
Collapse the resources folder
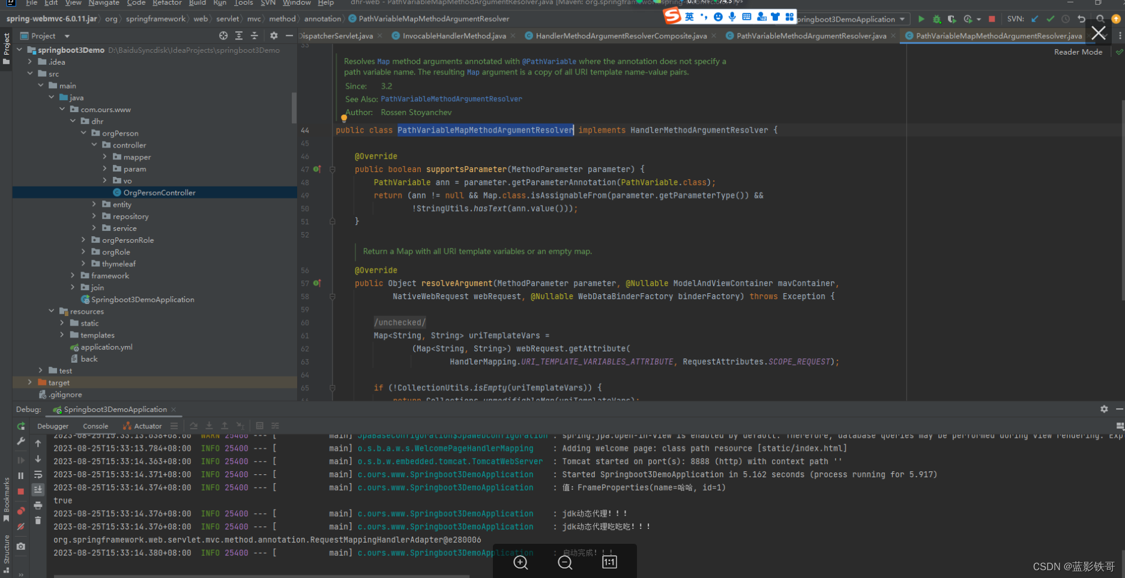[51, 311]
